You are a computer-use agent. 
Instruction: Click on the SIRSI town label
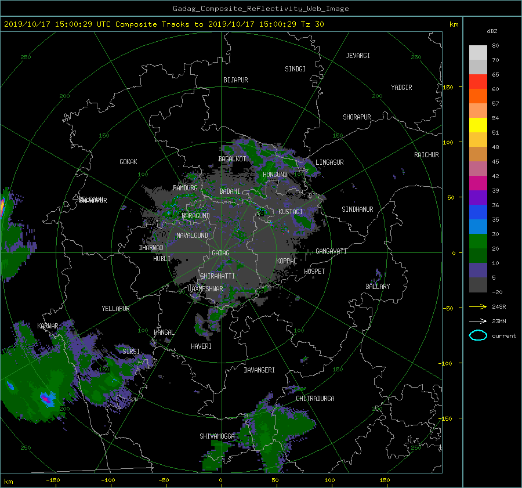[x=131, y=352]
